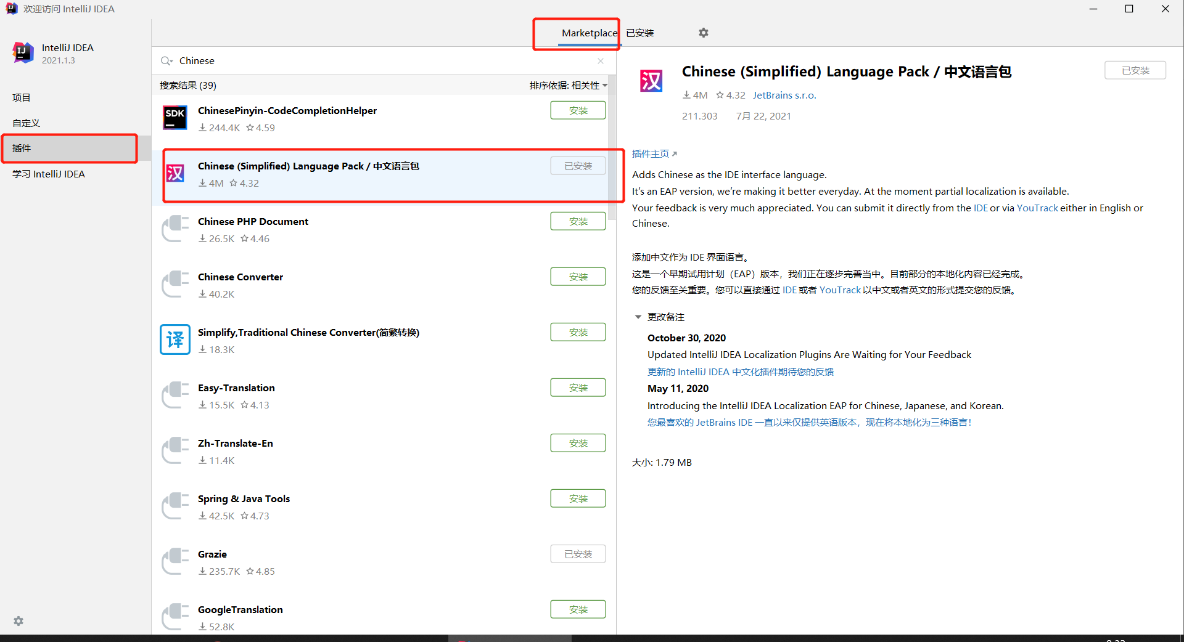Click the 搜索结果 (39) label
1184x642 pixels.
[187, 86]
